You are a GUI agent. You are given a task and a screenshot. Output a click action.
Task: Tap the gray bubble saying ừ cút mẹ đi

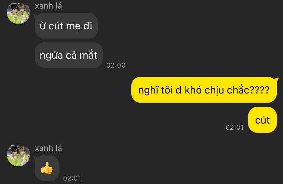click(x=66, y=26)
